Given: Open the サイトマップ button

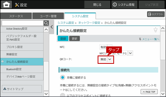Looking at the screenshot, I should coord(22,89).
